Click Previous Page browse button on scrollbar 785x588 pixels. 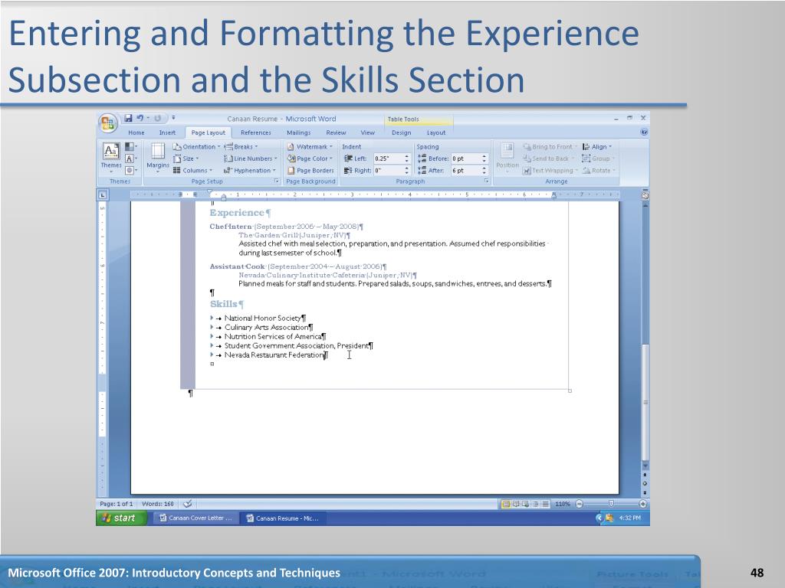point(645,475)
